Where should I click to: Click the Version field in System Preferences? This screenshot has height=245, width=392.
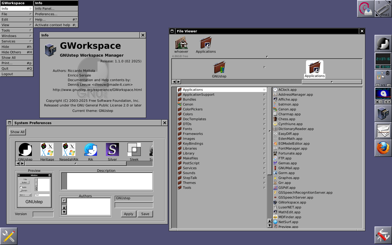tap(43, 214)
